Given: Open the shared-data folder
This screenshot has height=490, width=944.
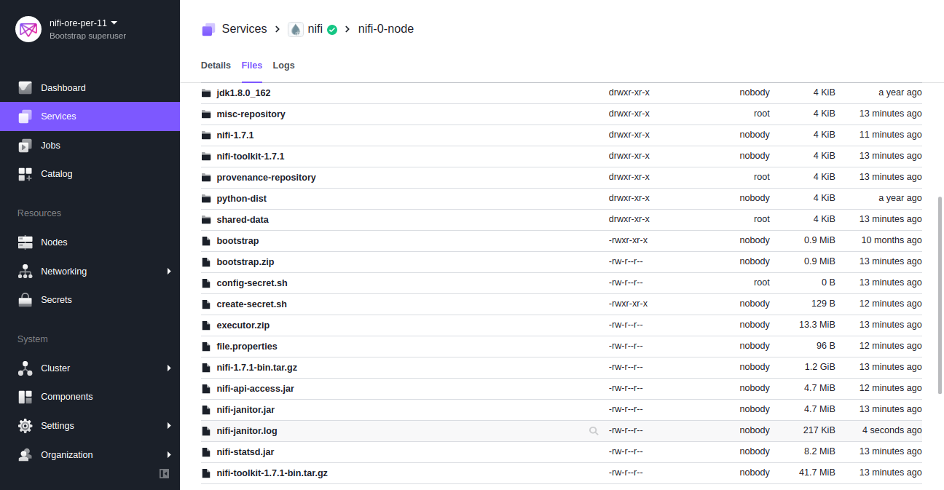Looking at the screenshot, I should [x=243, y=220].
